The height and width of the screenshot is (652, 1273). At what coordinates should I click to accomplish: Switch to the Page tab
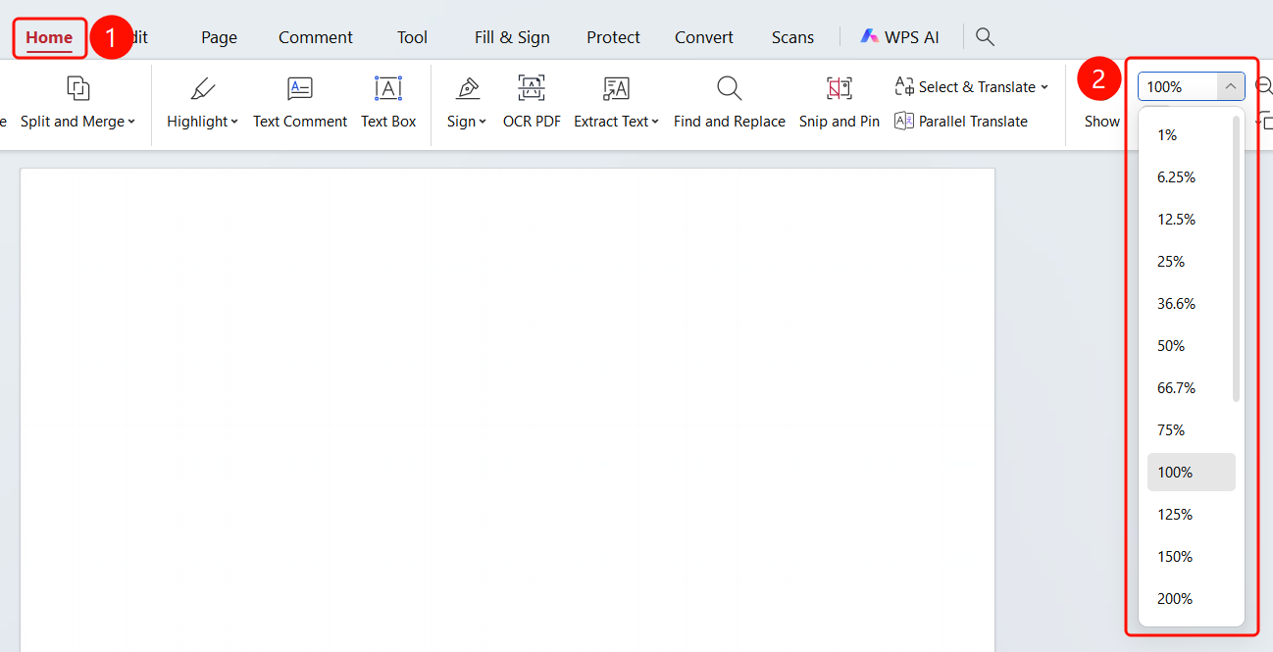[x=220, y=37]
